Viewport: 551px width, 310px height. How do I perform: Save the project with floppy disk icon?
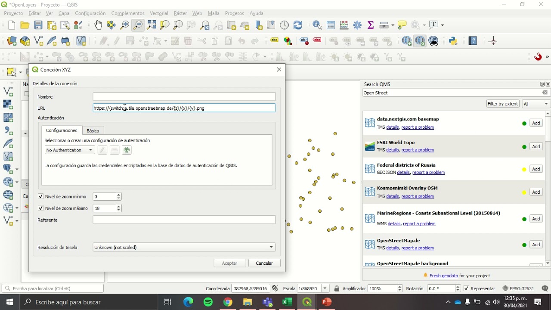coord(38,25)
